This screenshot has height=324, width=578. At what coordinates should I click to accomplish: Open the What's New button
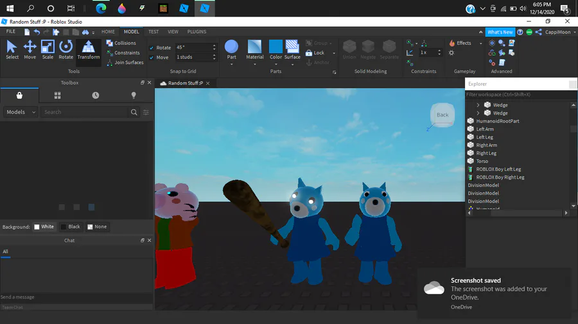coord(500,32)
